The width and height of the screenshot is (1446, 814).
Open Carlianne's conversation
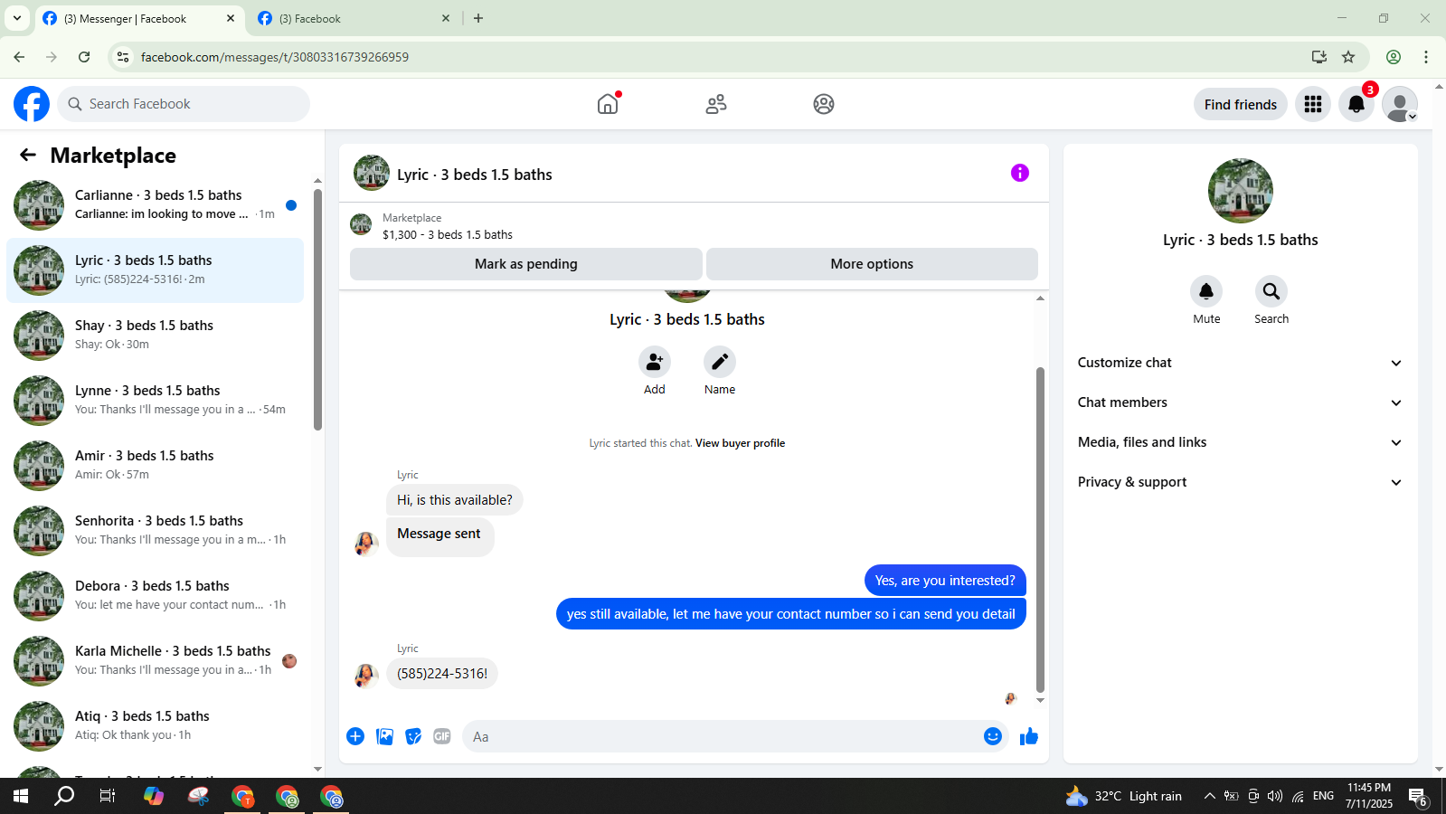click(156, 205)
